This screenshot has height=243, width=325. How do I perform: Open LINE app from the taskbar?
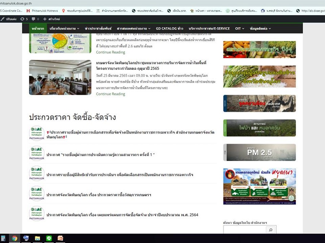coord(49,238)
